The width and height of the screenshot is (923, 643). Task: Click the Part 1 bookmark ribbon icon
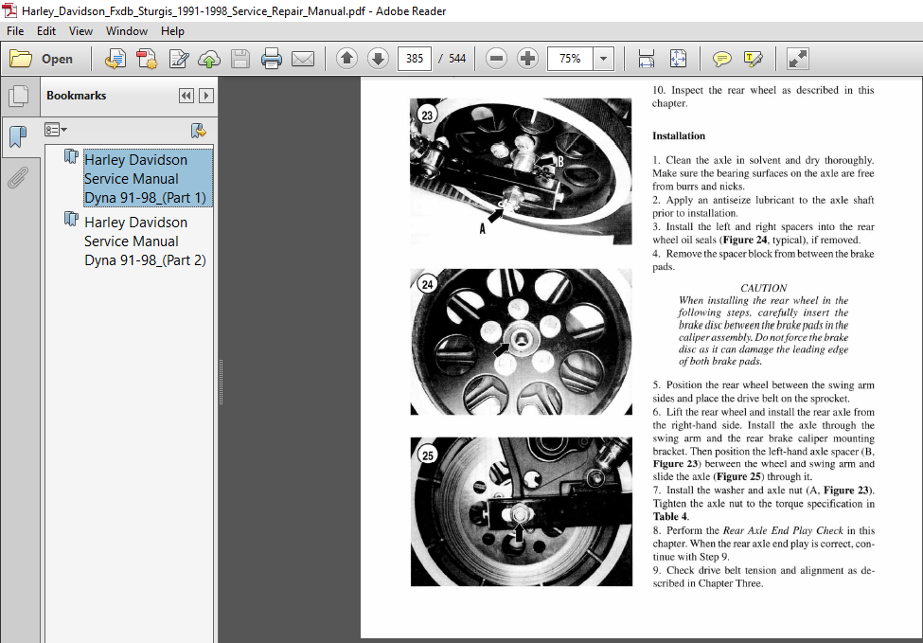click(x=71, y=156)
